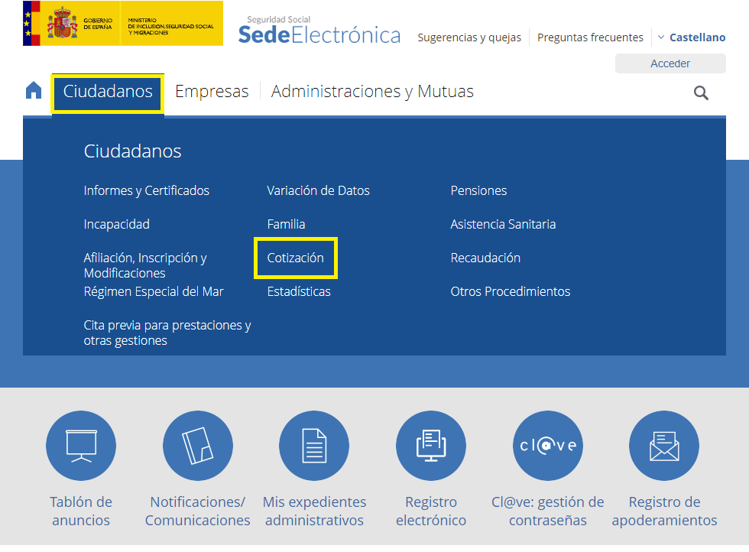Image resolution: width=749 pixels, height=552 pixels.
Task: Click Registro de apoderamientos text link
Action: (x=664, y=511)
